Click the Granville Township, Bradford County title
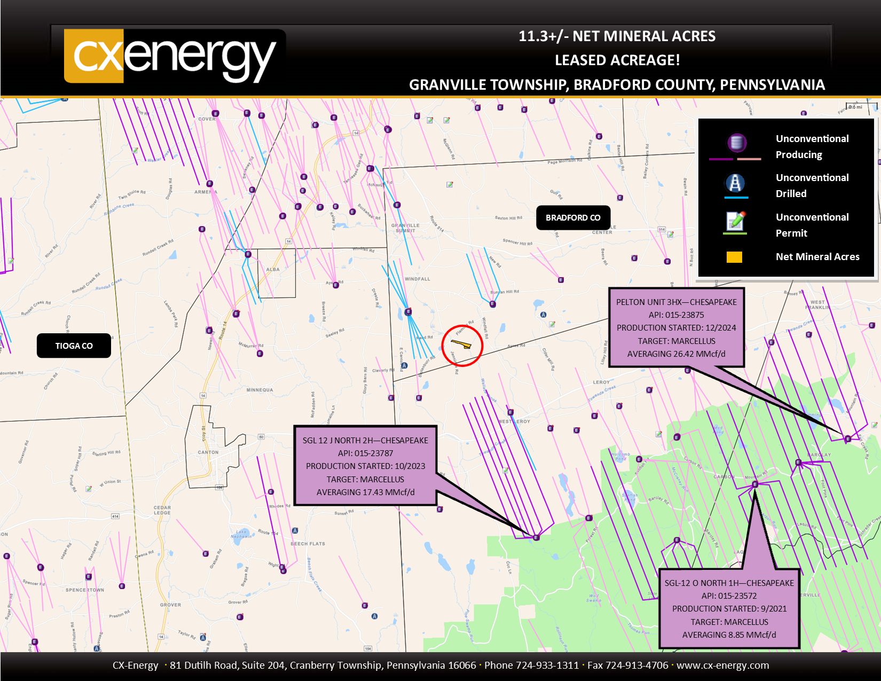 click(617, 85)
